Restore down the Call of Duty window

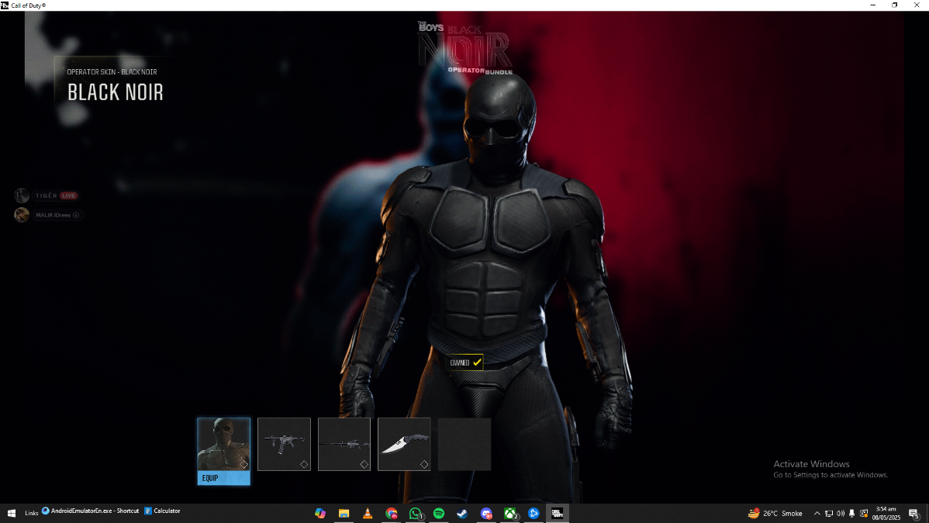[x=895, y=5]
